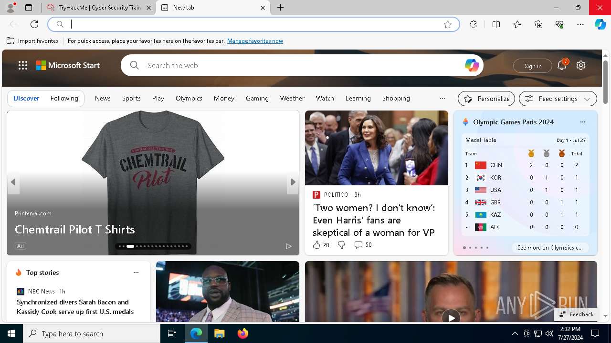Launch Firefox from the taskbar
This screenshot has height=343, width=611.
pos(243,333)
